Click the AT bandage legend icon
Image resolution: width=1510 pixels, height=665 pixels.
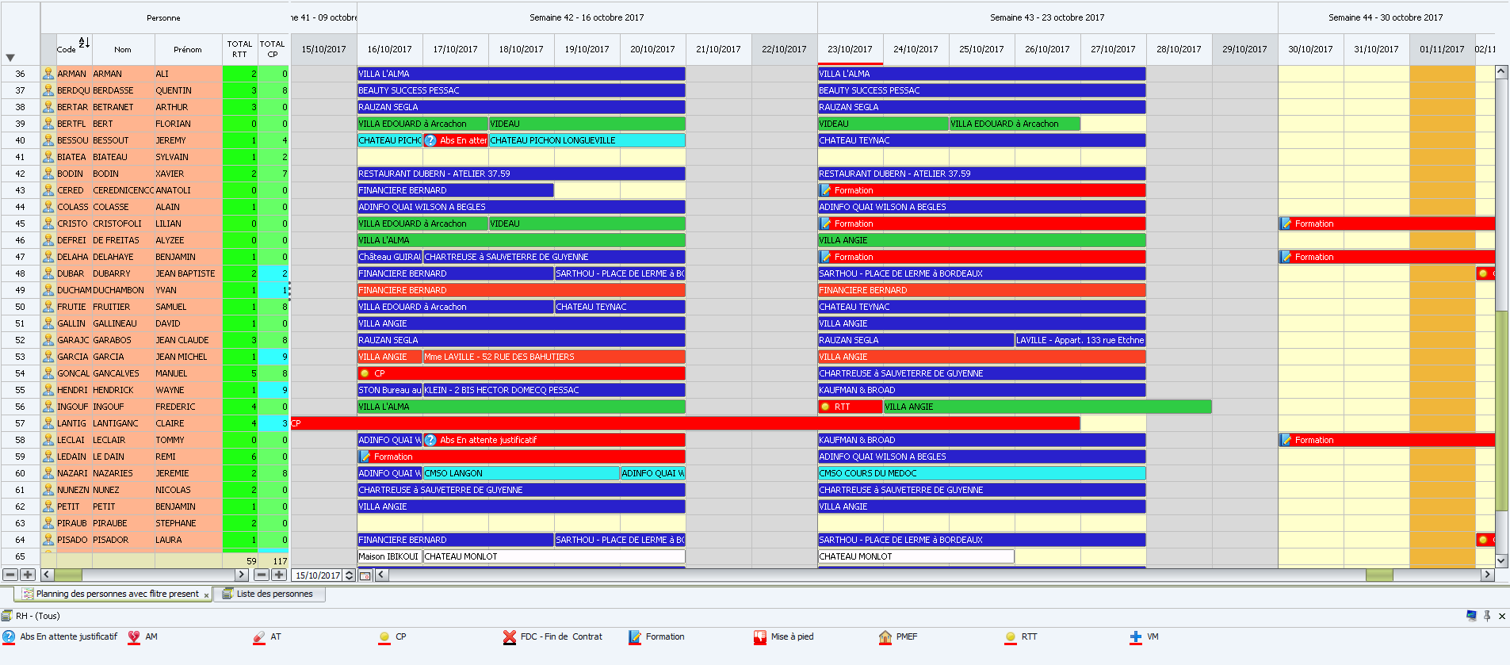(x=259, y=636)
